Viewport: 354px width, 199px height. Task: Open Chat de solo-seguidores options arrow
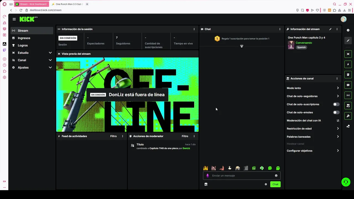(338, 96)
